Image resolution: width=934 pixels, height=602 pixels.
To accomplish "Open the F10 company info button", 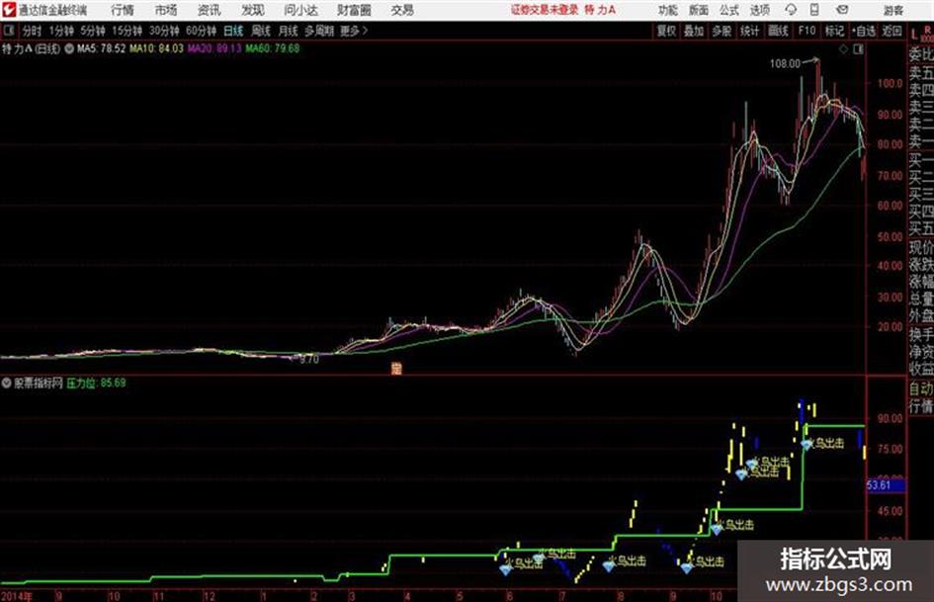I will click(807, 31).
